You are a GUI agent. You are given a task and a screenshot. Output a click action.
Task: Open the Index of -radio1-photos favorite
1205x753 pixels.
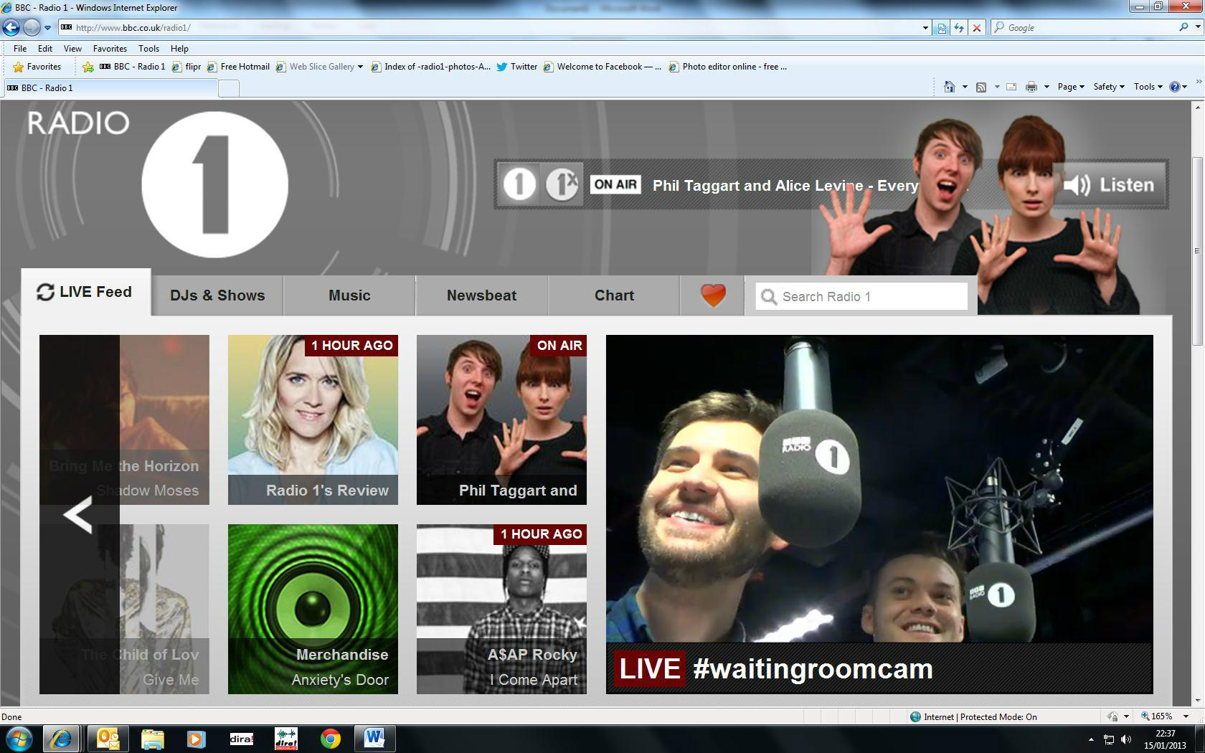430,67
